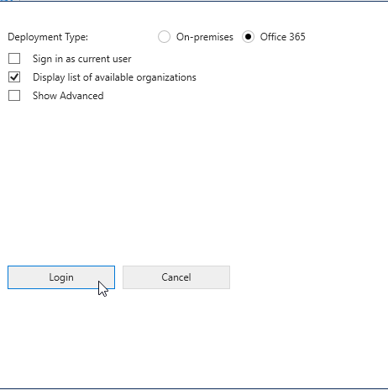Tick the Show Advanced checkbox
Screen dimensions: 388x390
point(14,96)
